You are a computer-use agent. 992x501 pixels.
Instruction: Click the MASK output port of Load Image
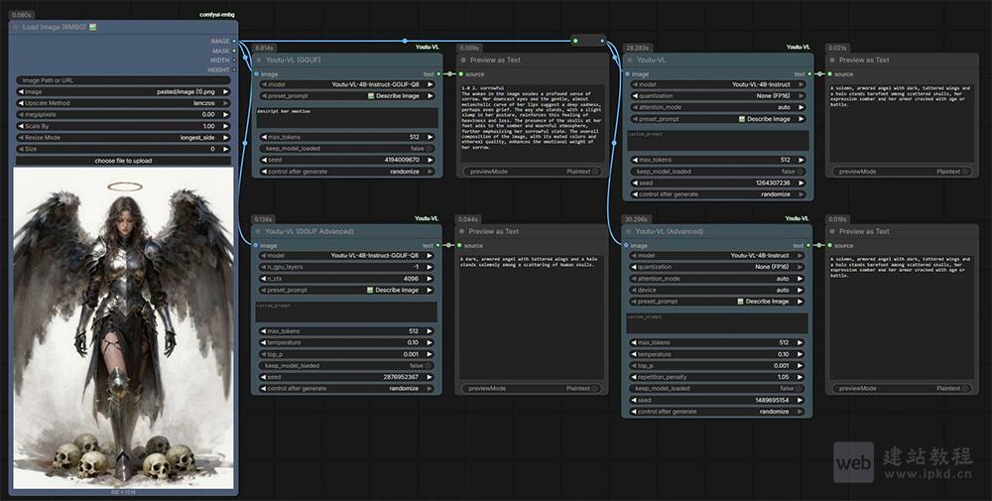(x=234, y=51)
